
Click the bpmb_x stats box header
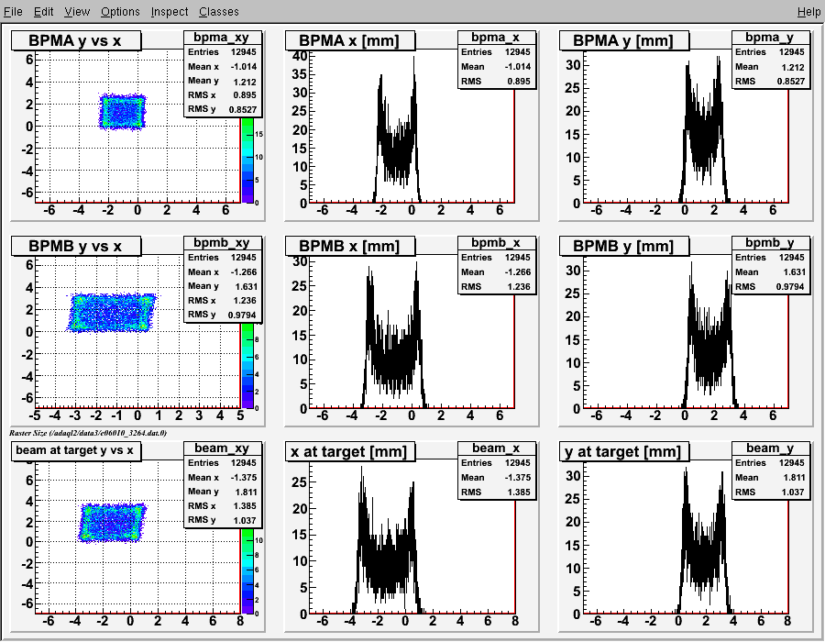point(496,243)
